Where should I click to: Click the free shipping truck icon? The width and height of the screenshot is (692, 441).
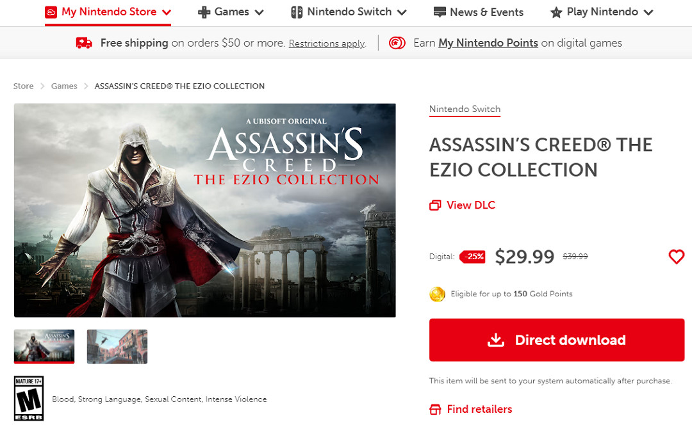point(84,43)
